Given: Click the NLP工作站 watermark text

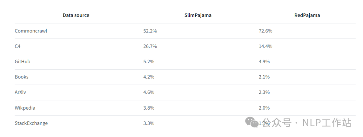Looking at the screenshot, I should point(326,123).
